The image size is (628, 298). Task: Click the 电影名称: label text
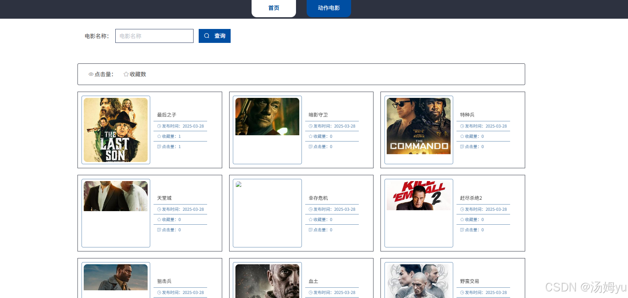pos(97,36)
